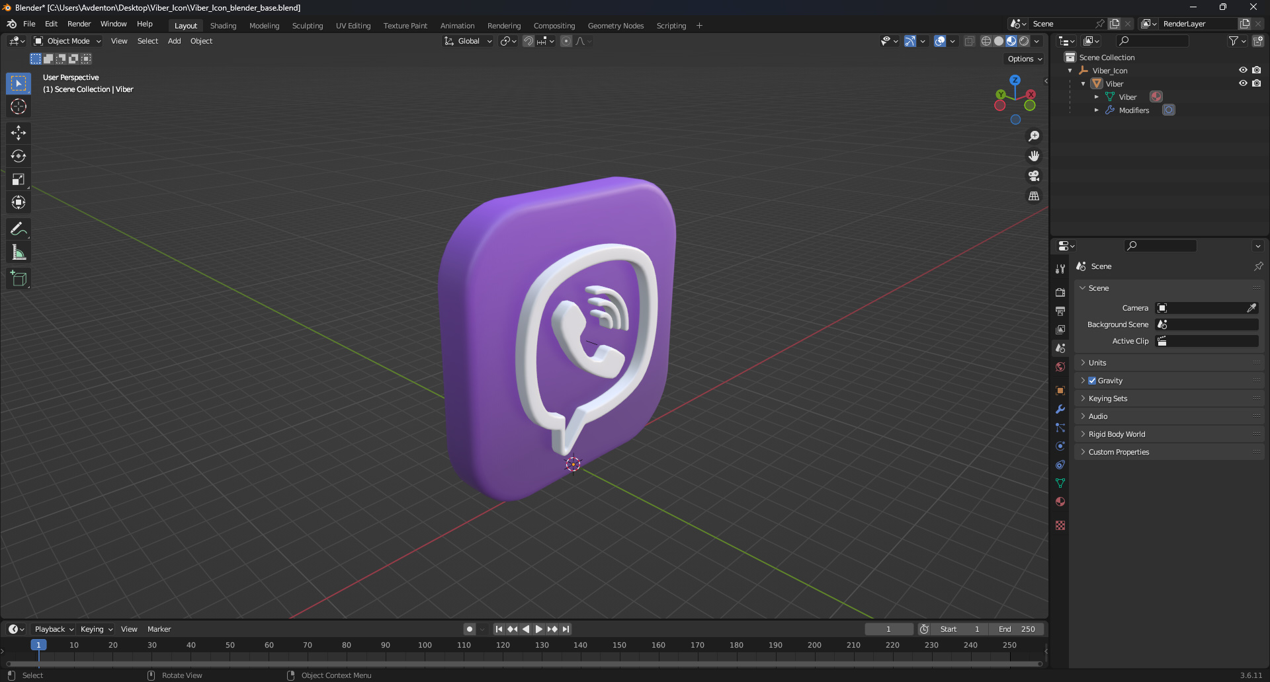Switch to Geometry Nodes workspace tab
Screen dimensions: 1270x682
tap(615, 26)
